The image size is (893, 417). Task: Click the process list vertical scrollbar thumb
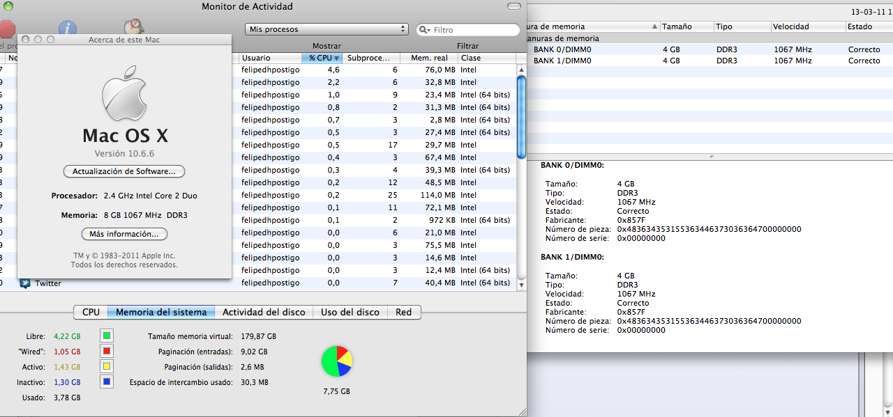tap(521, 117)
